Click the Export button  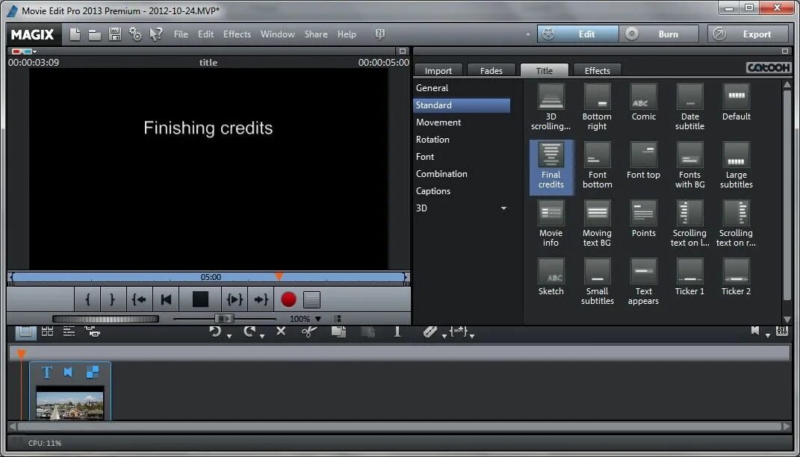(748, 34)
